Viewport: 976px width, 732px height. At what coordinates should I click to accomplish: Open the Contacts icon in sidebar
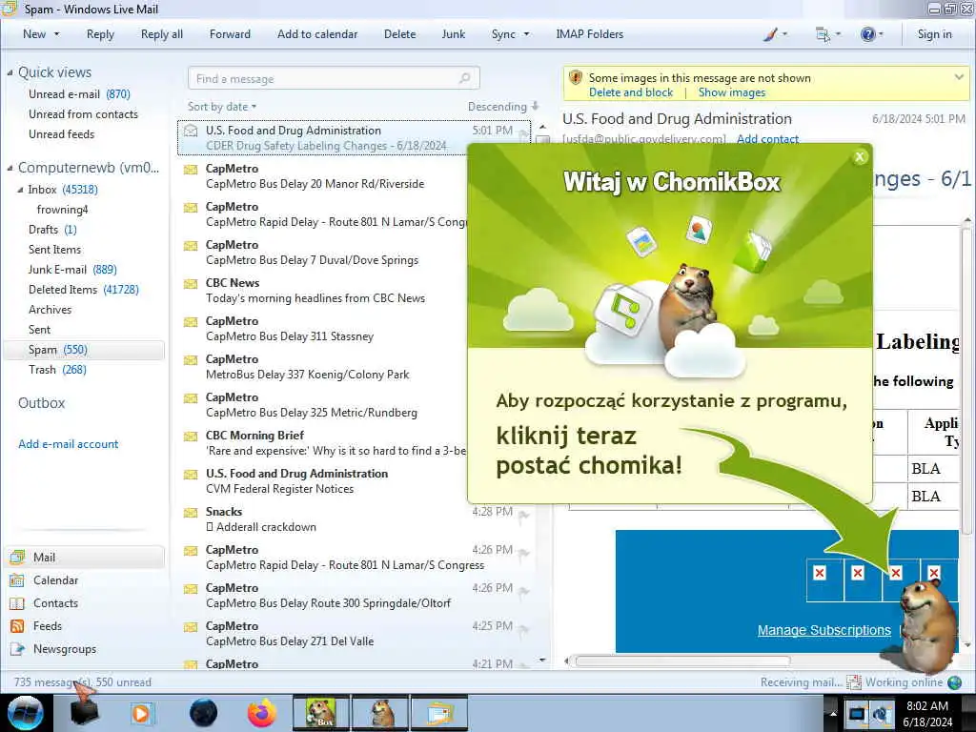(17, 603)
